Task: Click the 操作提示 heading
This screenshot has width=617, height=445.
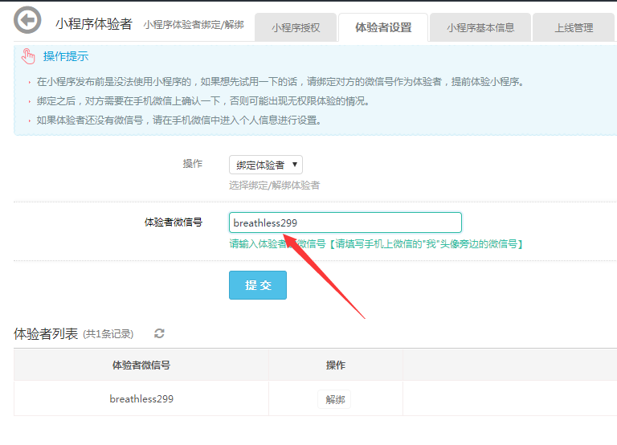Action: pos(66,56)
